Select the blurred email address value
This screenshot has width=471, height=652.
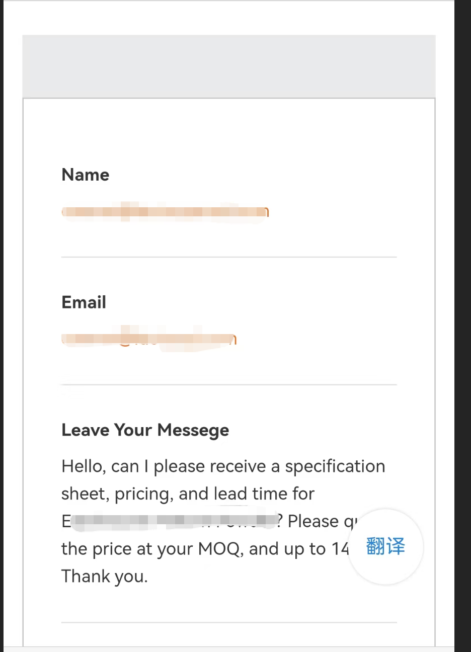coord(149,339)
